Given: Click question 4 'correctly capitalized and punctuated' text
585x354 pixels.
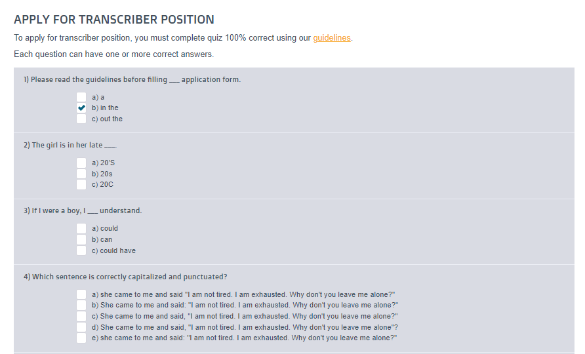Looking at the screenshot, I should [x=125, y=277].
